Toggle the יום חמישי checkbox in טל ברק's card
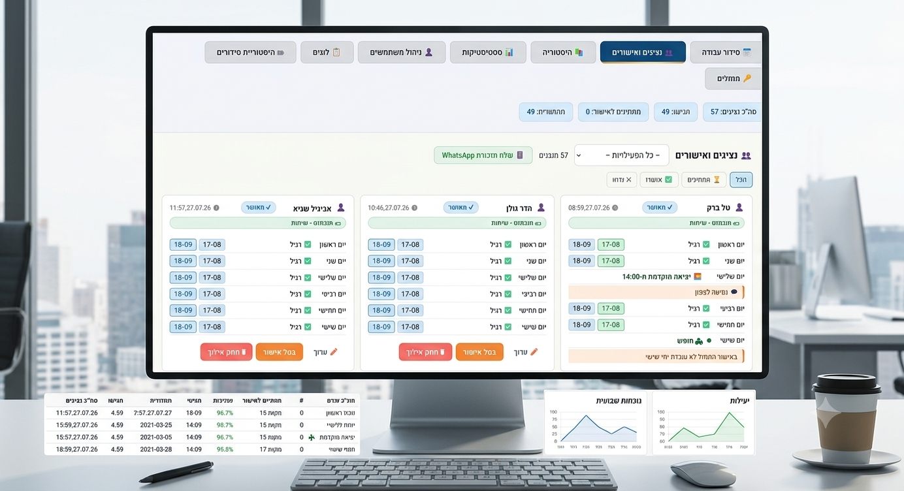 706,325
